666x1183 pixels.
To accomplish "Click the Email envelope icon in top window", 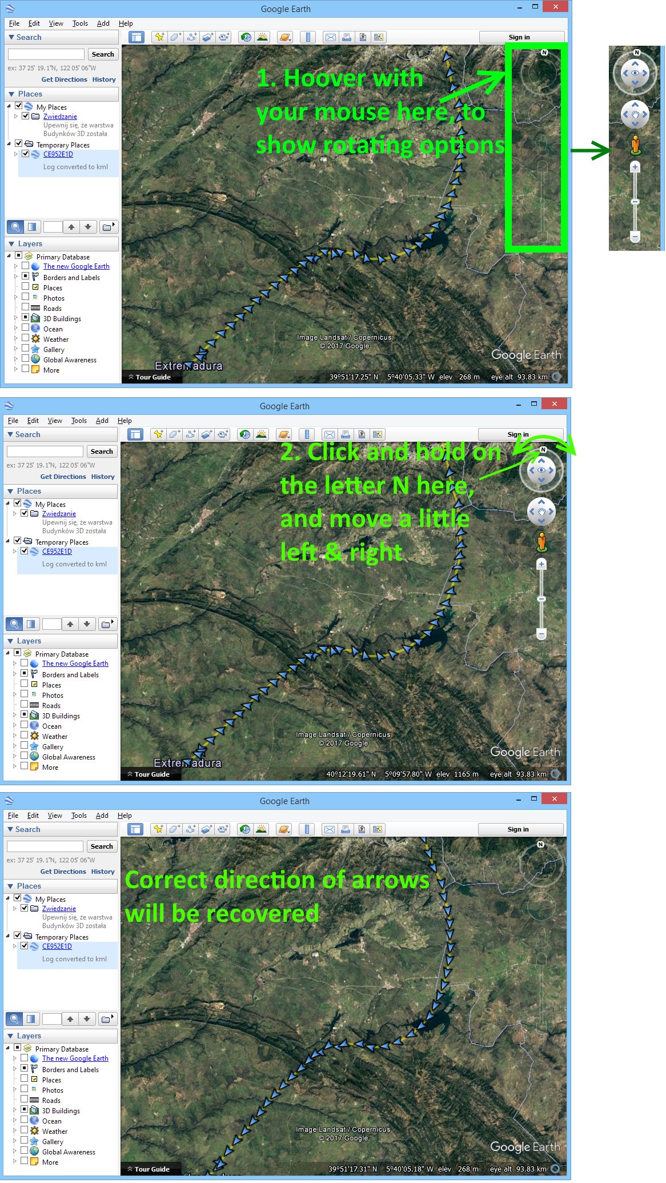I will pos(330,37).
